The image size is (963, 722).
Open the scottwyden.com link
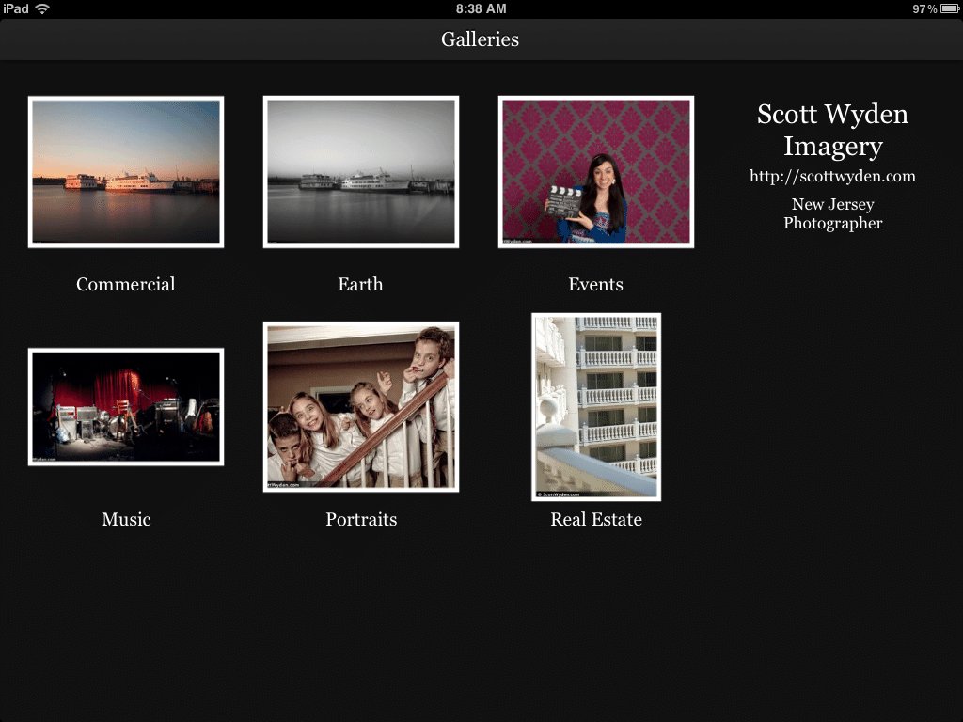pyautogui.click(x=832, y=176)
